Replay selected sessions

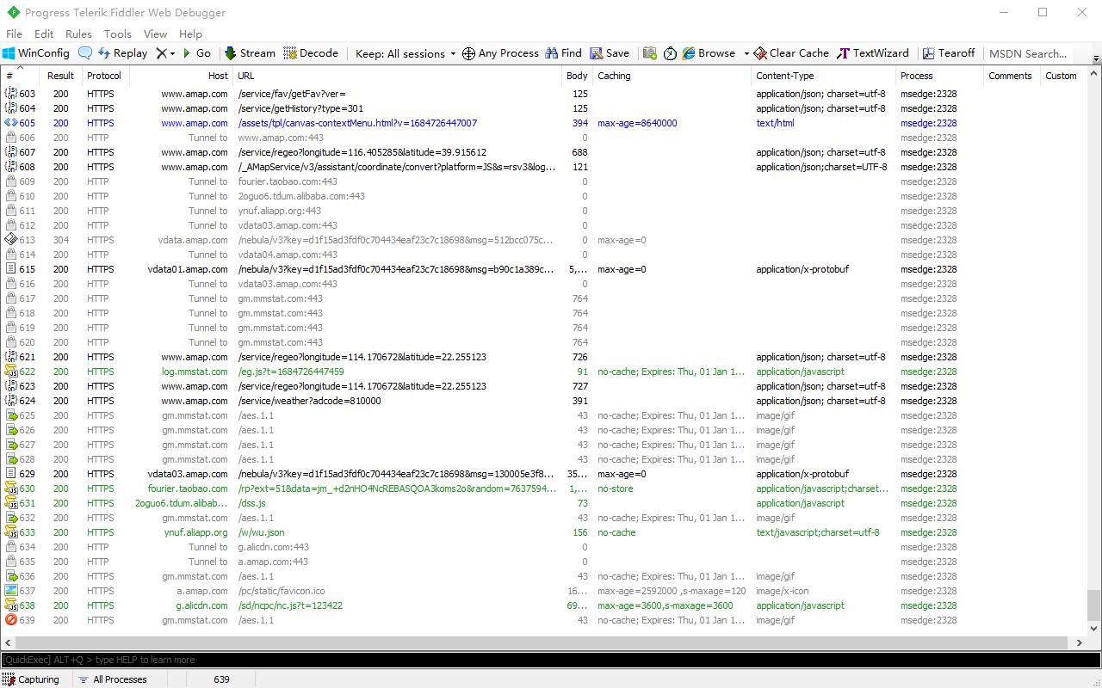(x=122, y=53)
